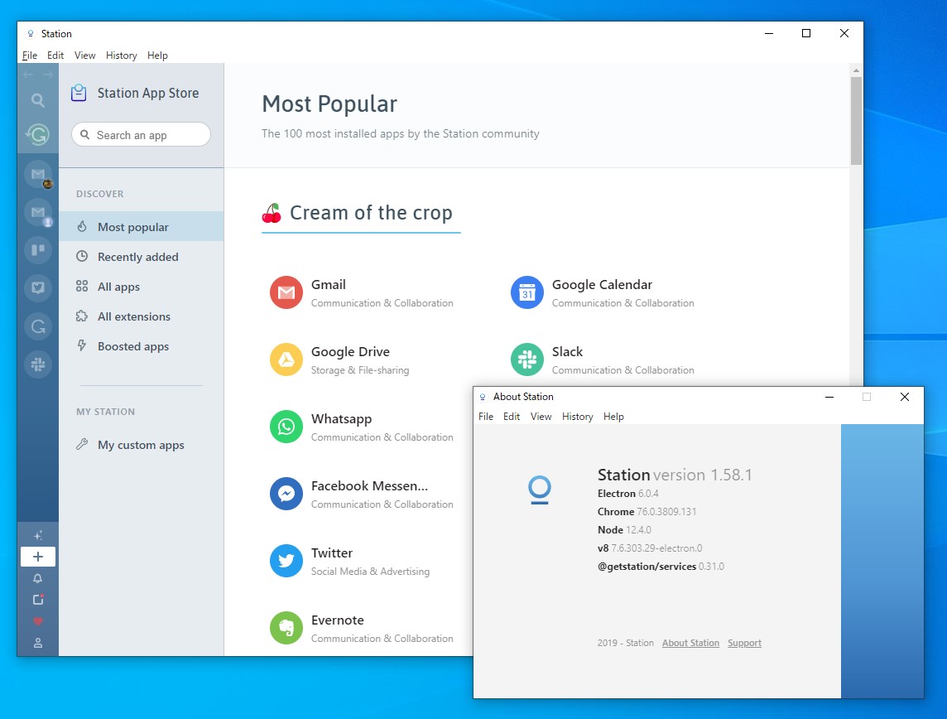Viewport: 947px width, 719px height.
Task: Add a new app with the plus button
Action: tap(38, 556)
